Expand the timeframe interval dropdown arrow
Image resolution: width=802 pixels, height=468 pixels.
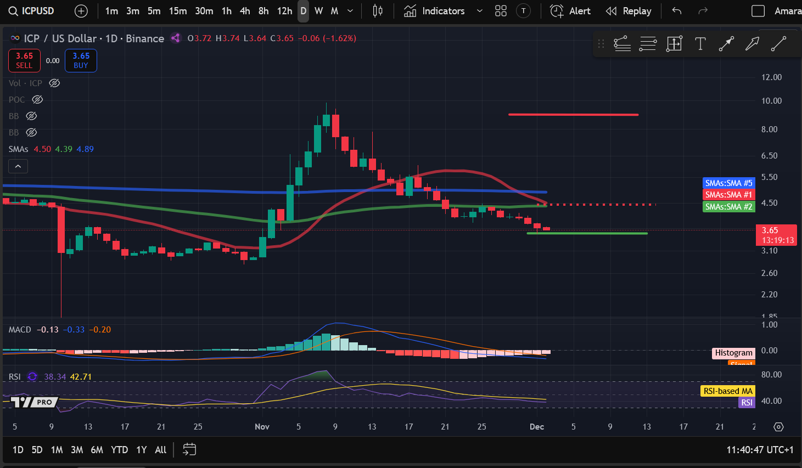[x=350, y=11]
